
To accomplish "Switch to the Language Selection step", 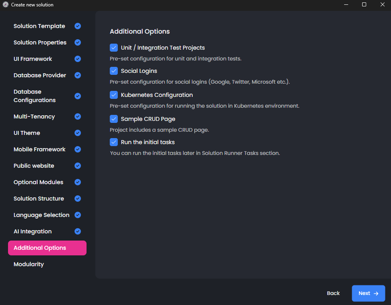I will pyautogui.click(x=41, y=215).
